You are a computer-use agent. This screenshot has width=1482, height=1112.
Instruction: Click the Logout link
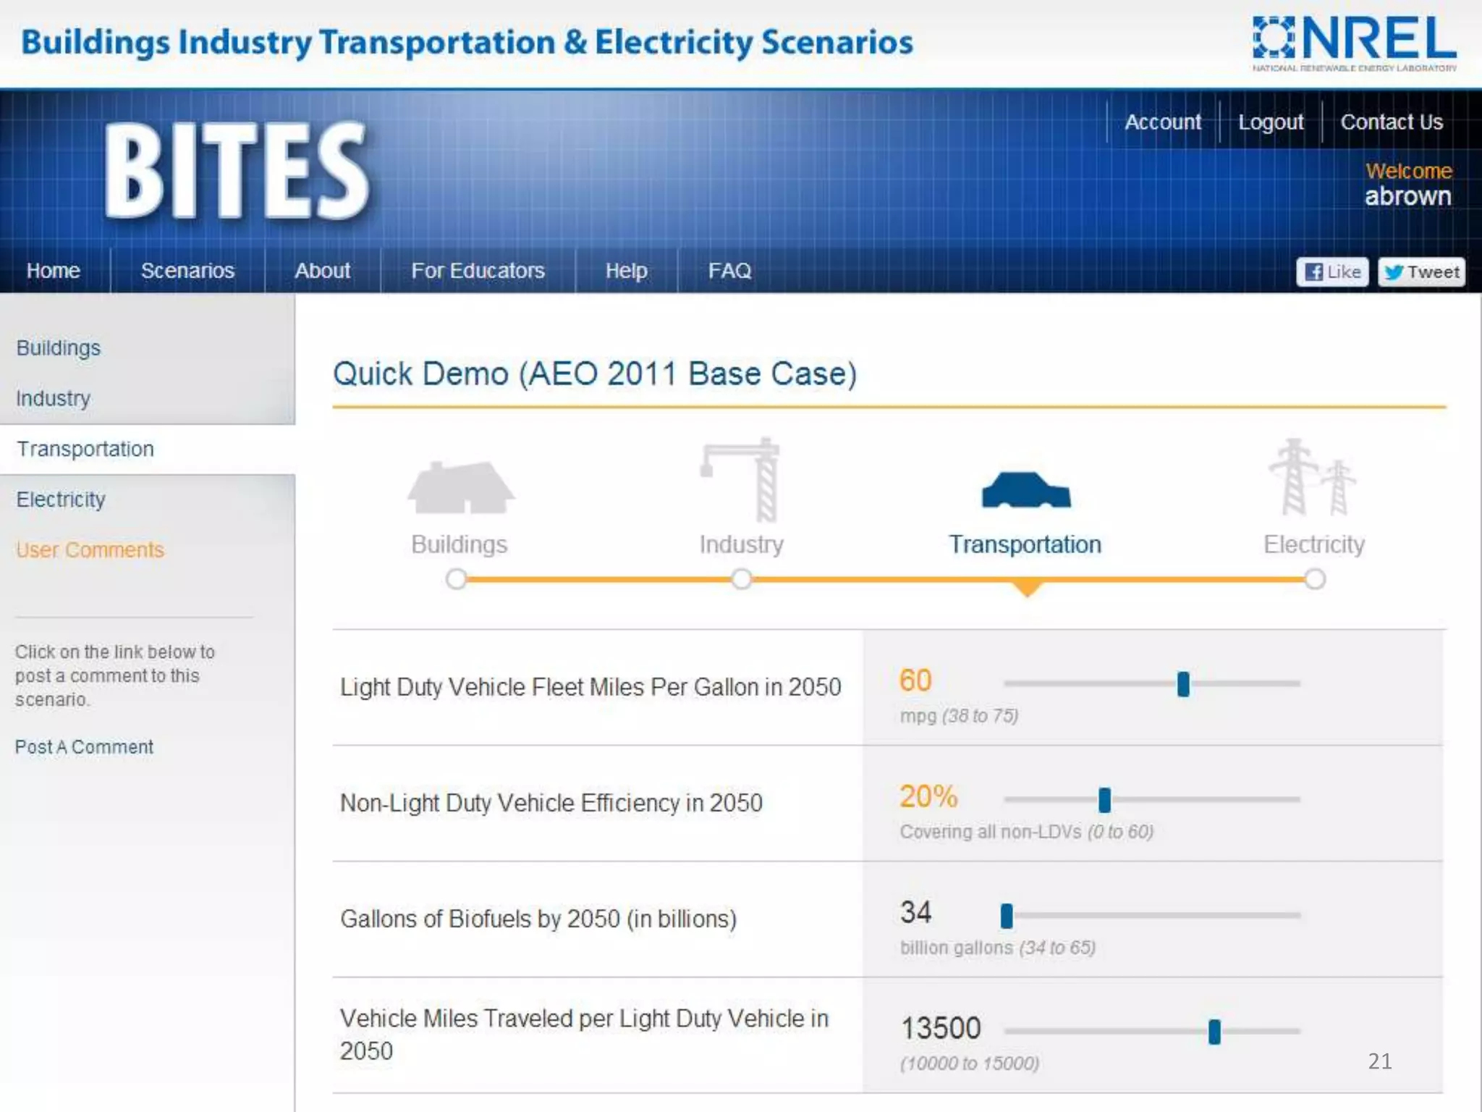(1271, 122)
